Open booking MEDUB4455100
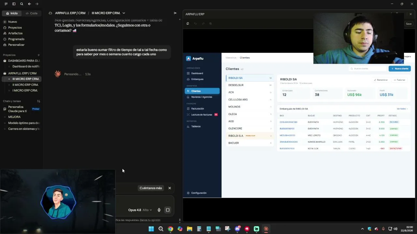The width and height of the screenshot is (417, 234). (x=287, y=135)
